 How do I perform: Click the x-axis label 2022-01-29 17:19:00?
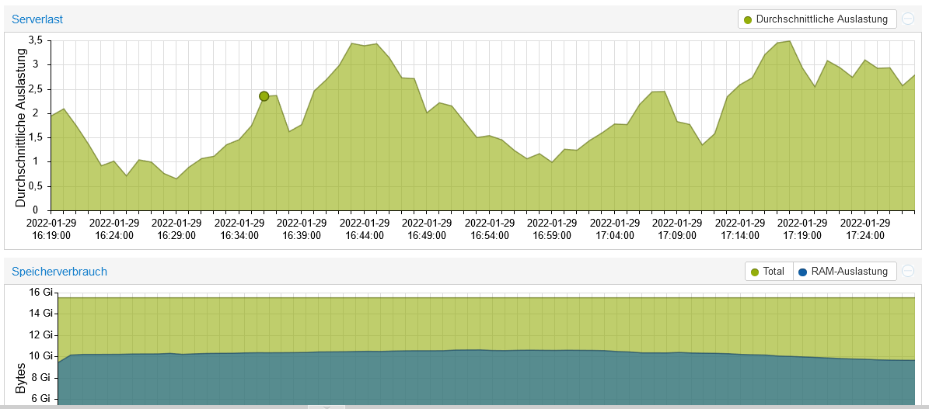(802, 229)
